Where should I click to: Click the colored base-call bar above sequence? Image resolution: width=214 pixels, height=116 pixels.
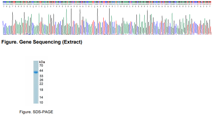pyautogui.click(x=107, y=2)
